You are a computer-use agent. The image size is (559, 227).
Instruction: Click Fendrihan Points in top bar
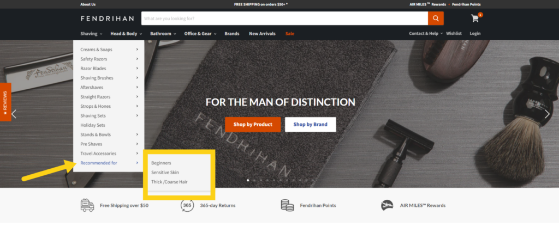click(466, 4)
